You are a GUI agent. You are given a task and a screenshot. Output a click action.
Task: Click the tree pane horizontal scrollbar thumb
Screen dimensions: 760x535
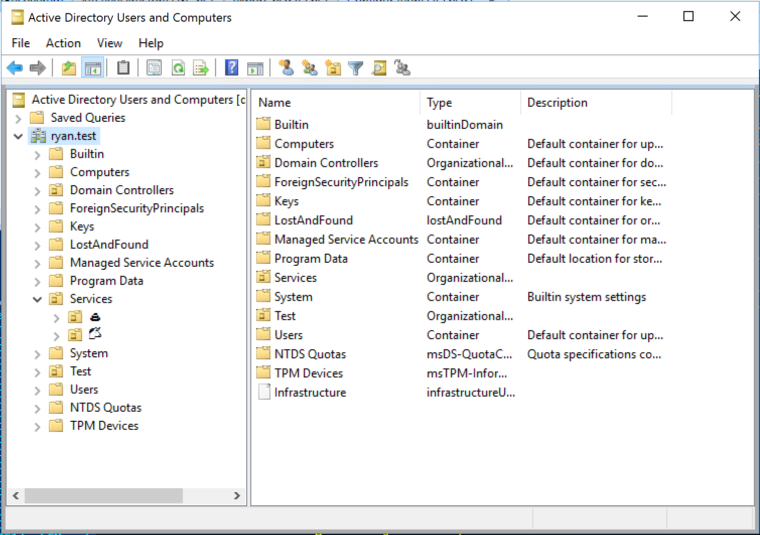click(x=104, y=496)
